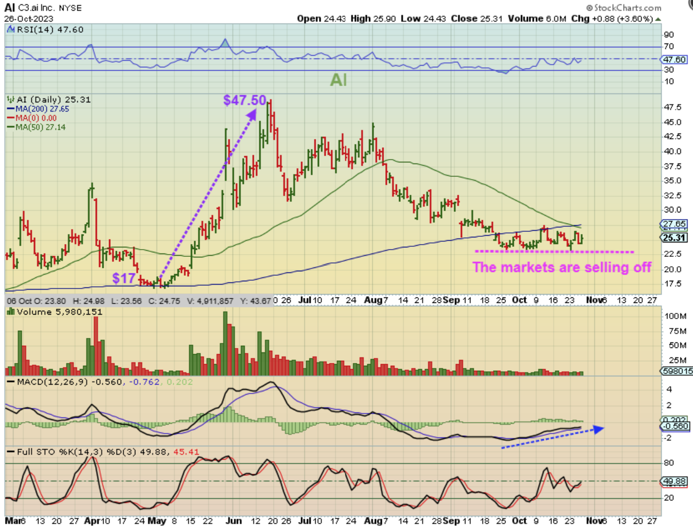The image size is (693, 527).
Task: Click the 47.60 value tag on RSI axis
Action: click(x=674, y=59)
